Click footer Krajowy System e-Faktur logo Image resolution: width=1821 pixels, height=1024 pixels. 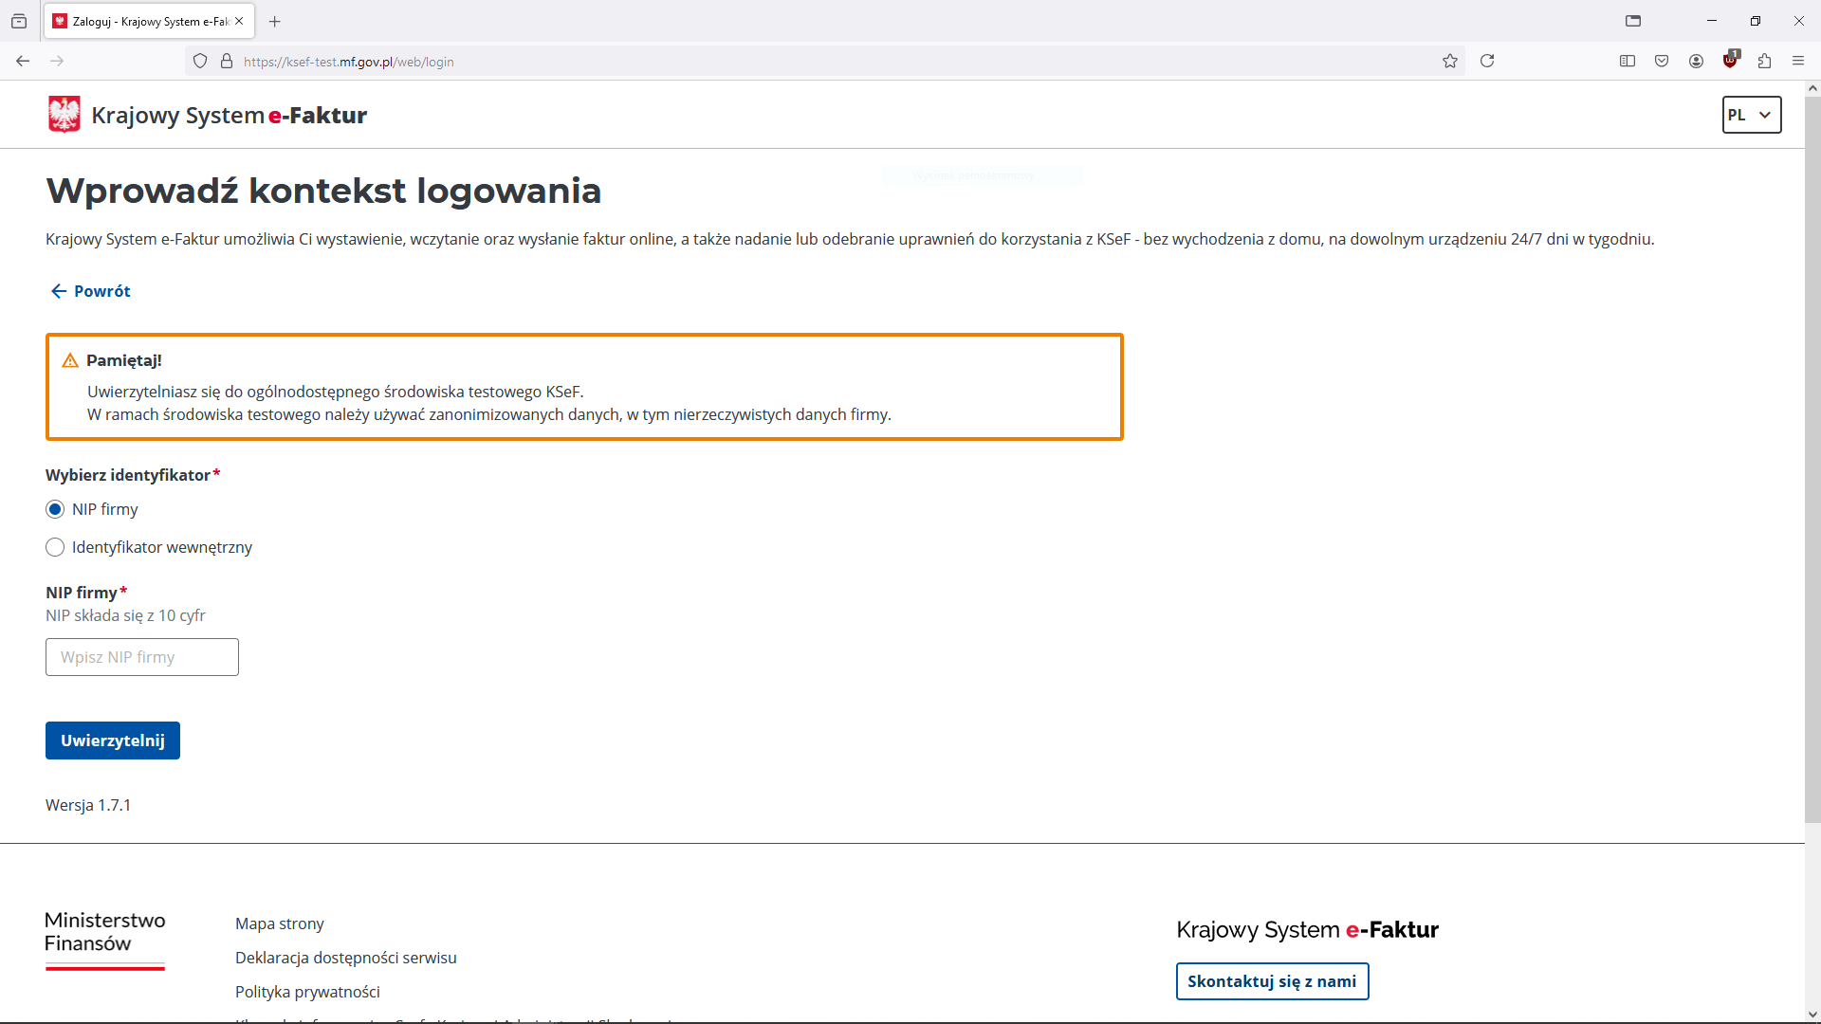pos(1307,929)
